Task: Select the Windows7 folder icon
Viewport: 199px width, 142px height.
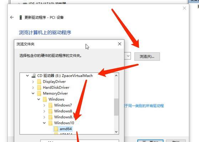Action: pyautogui.click(x=51, y=105)
